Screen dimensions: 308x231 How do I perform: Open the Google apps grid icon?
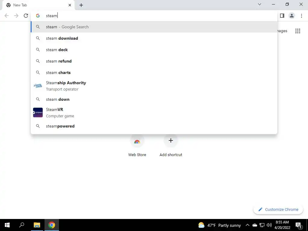click(x=298, y=31)
